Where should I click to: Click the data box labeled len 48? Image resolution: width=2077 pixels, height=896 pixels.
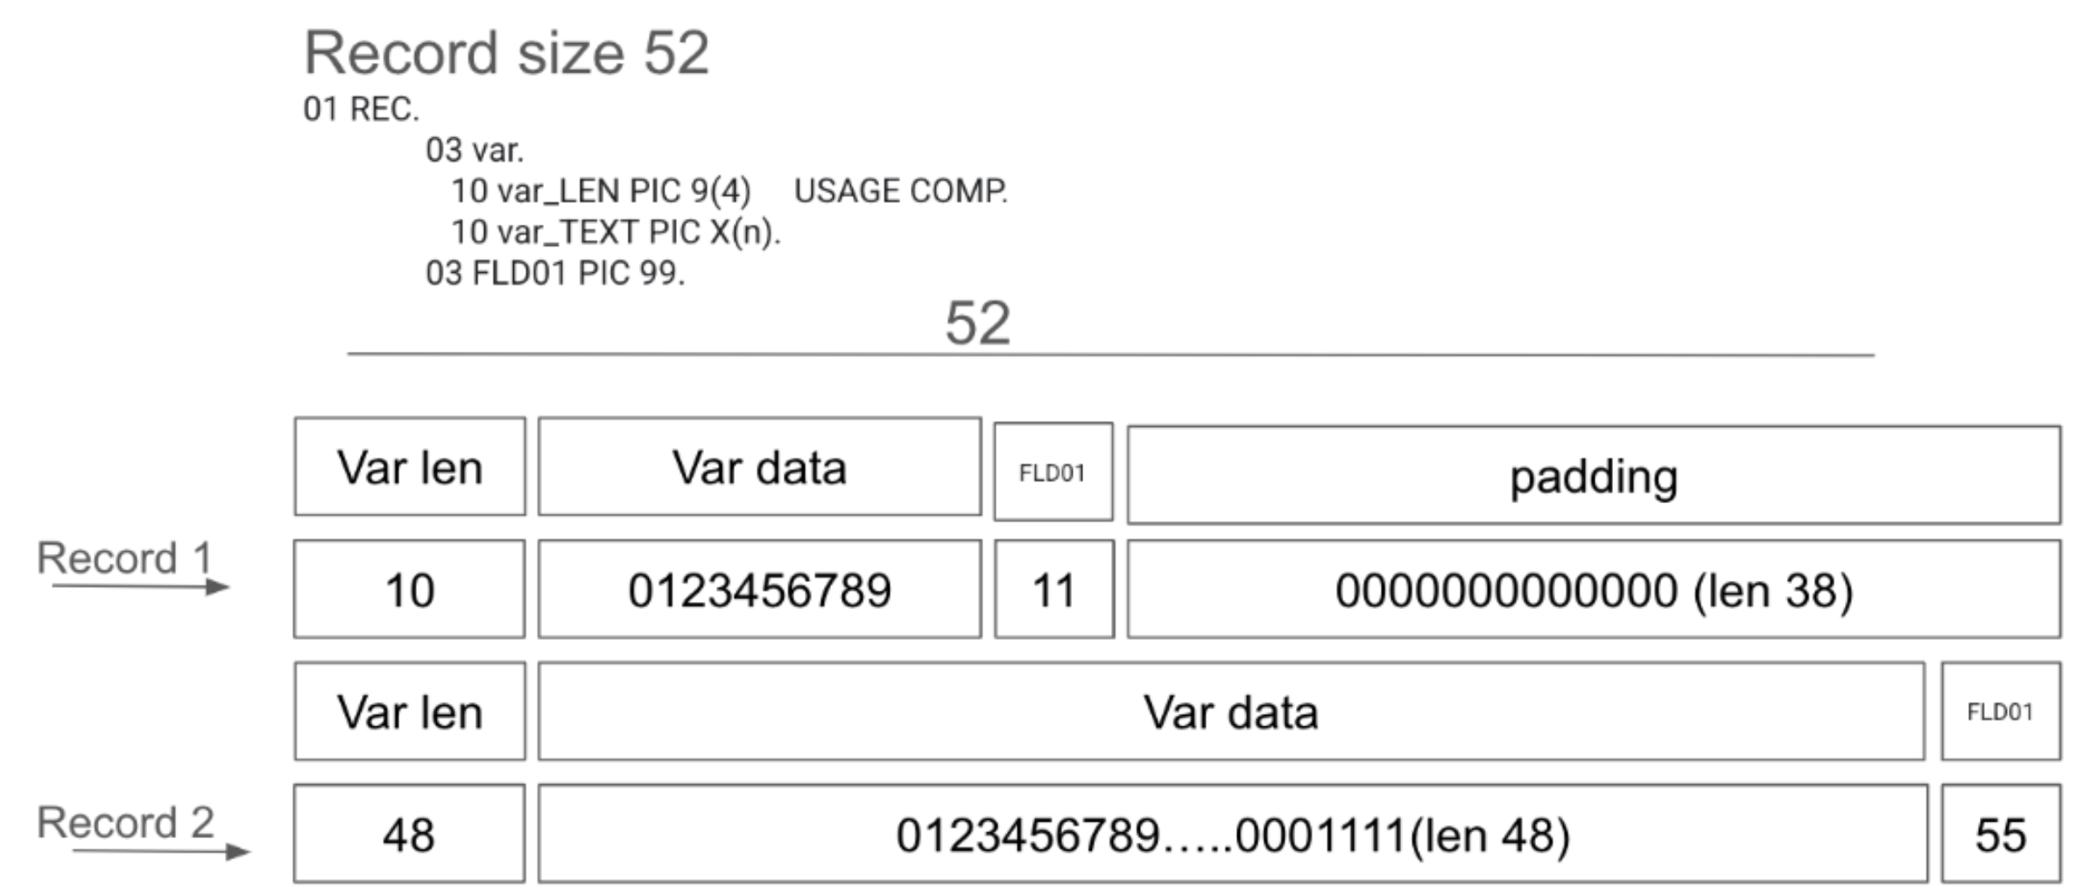pos(1233,834)
